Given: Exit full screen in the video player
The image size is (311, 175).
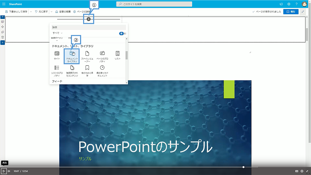Looking at the screenshot, I should click(x=307, y=171).
